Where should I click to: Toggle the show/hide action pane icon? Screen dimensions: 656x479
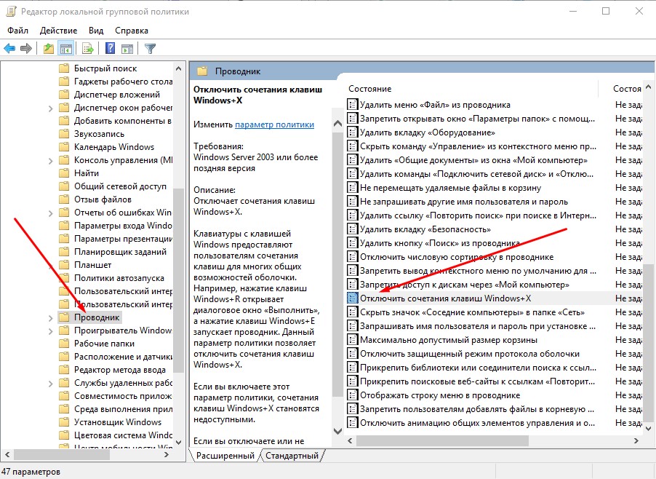127,49
